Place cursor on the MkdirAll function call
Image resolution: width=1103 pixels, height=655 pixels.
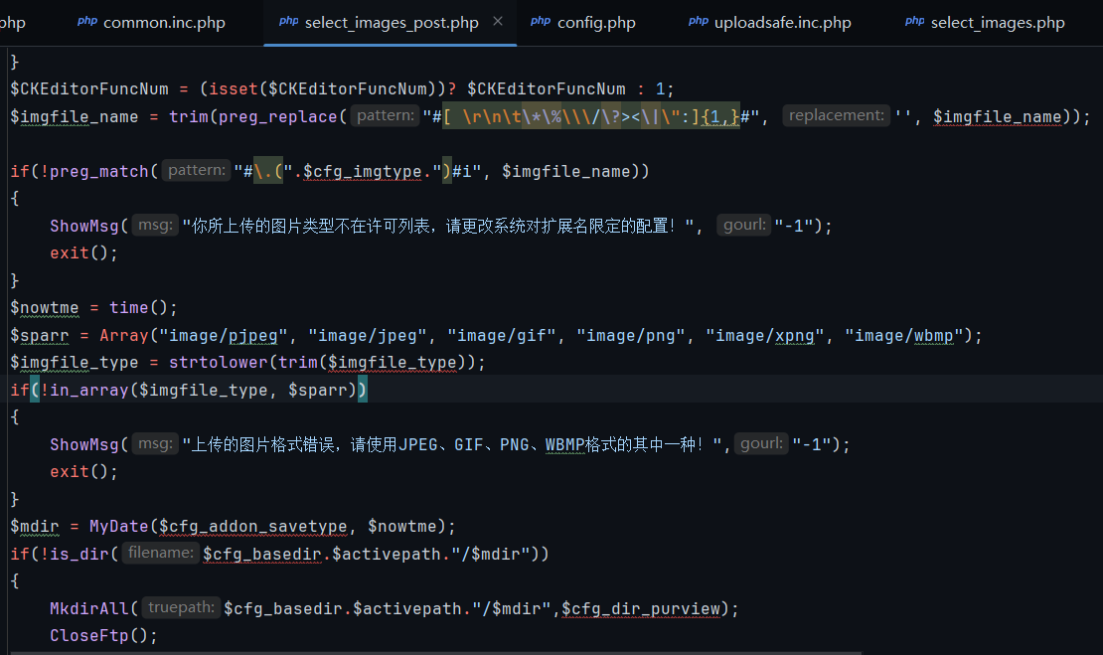point(94,608)
